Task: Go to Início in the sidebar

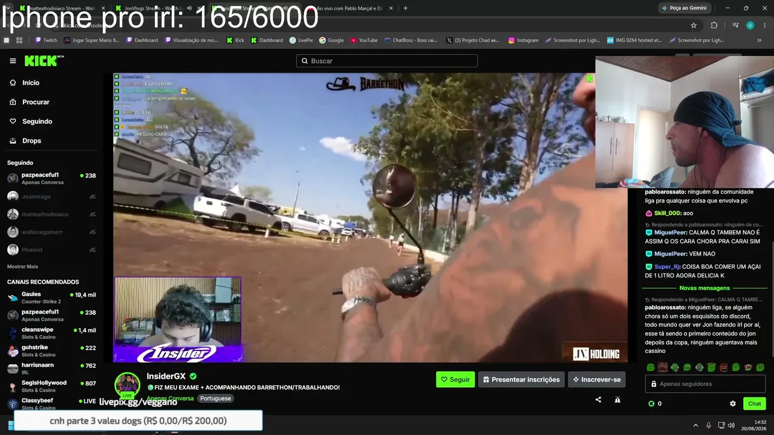Action: [25, 83]
